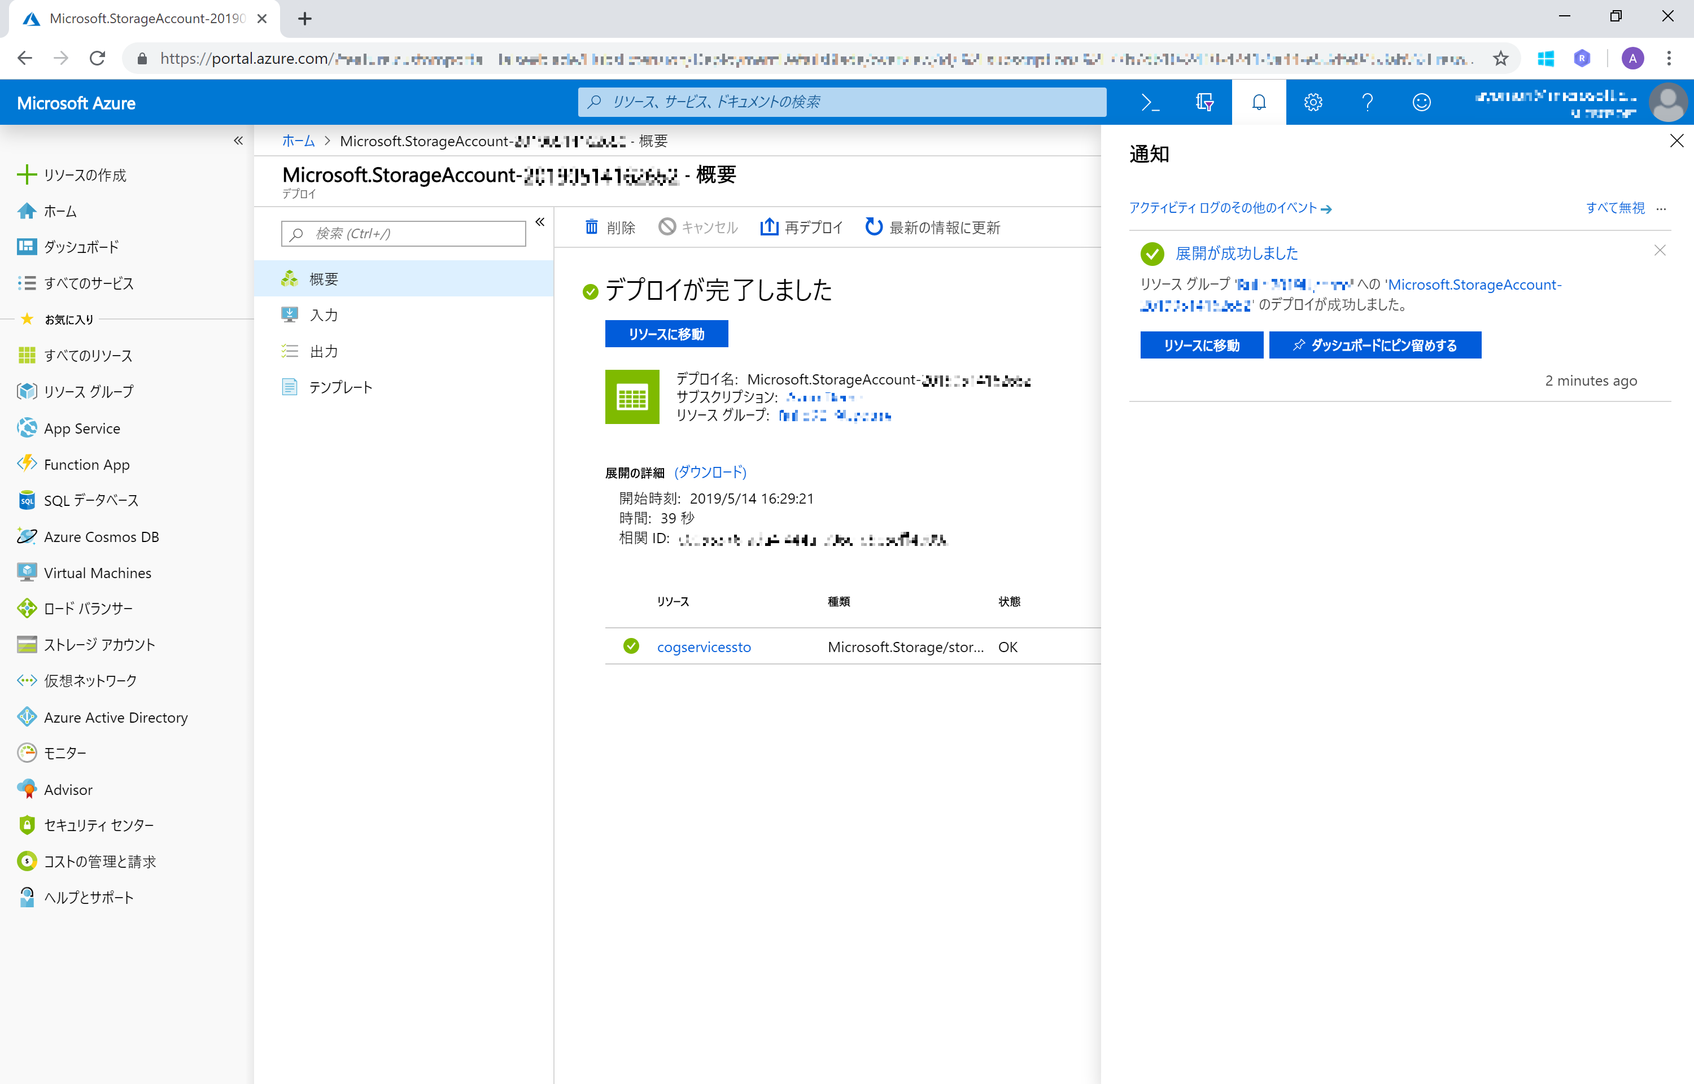Open the portal settings gear
Viewport: 1694px width, 1084px height.
pos(1312,102)
